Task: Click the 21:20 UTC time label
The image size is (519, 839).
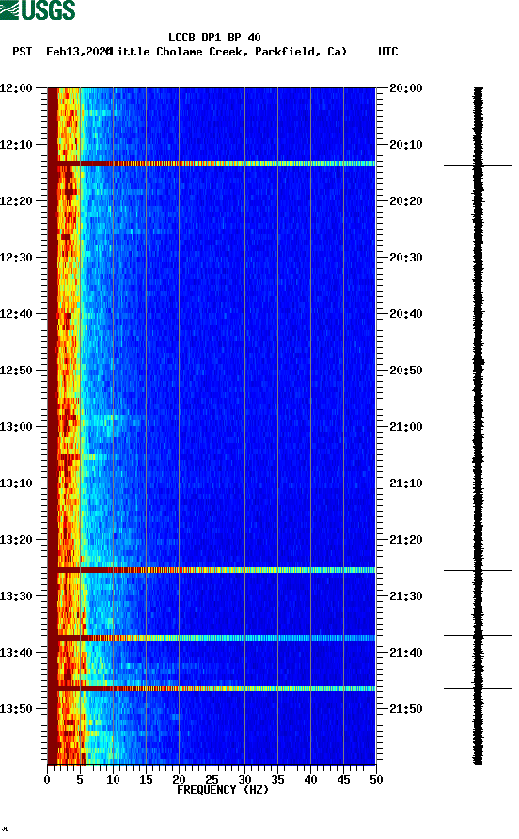Action: click(x=406, y=540)
